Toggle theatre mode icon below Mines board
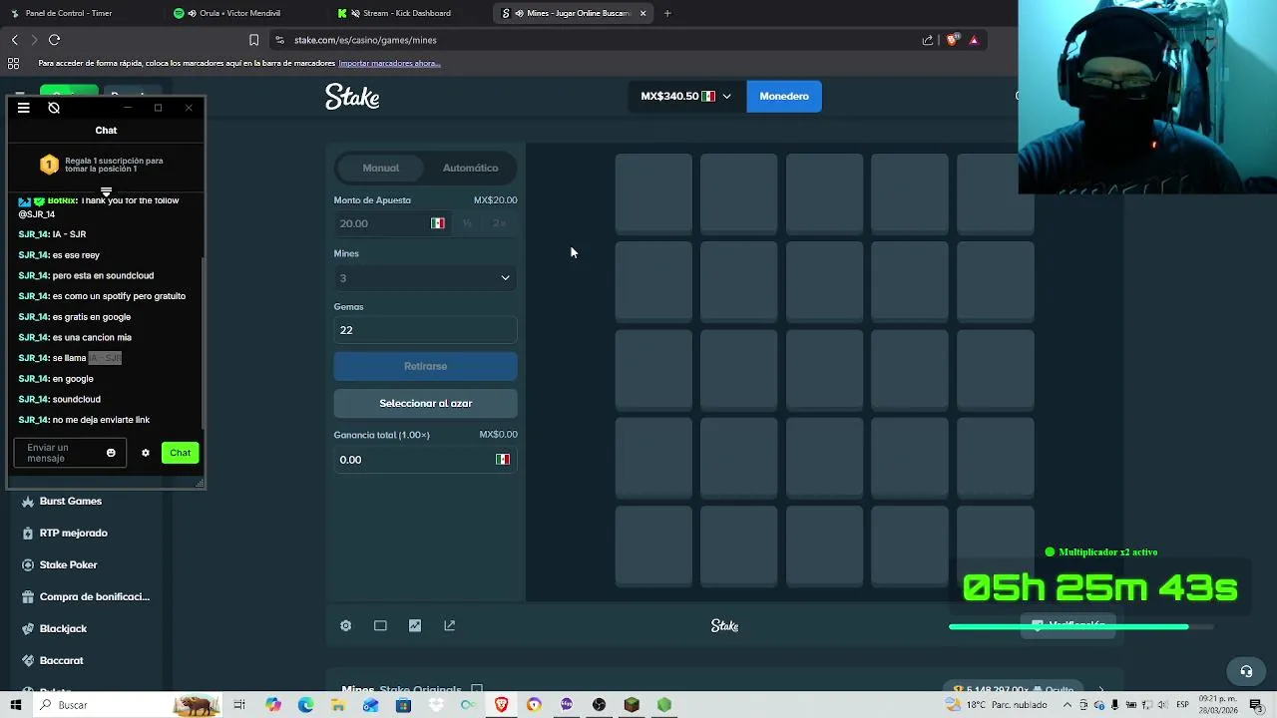The width and height of the screenshot is (1277, 718). coord(380,625)
